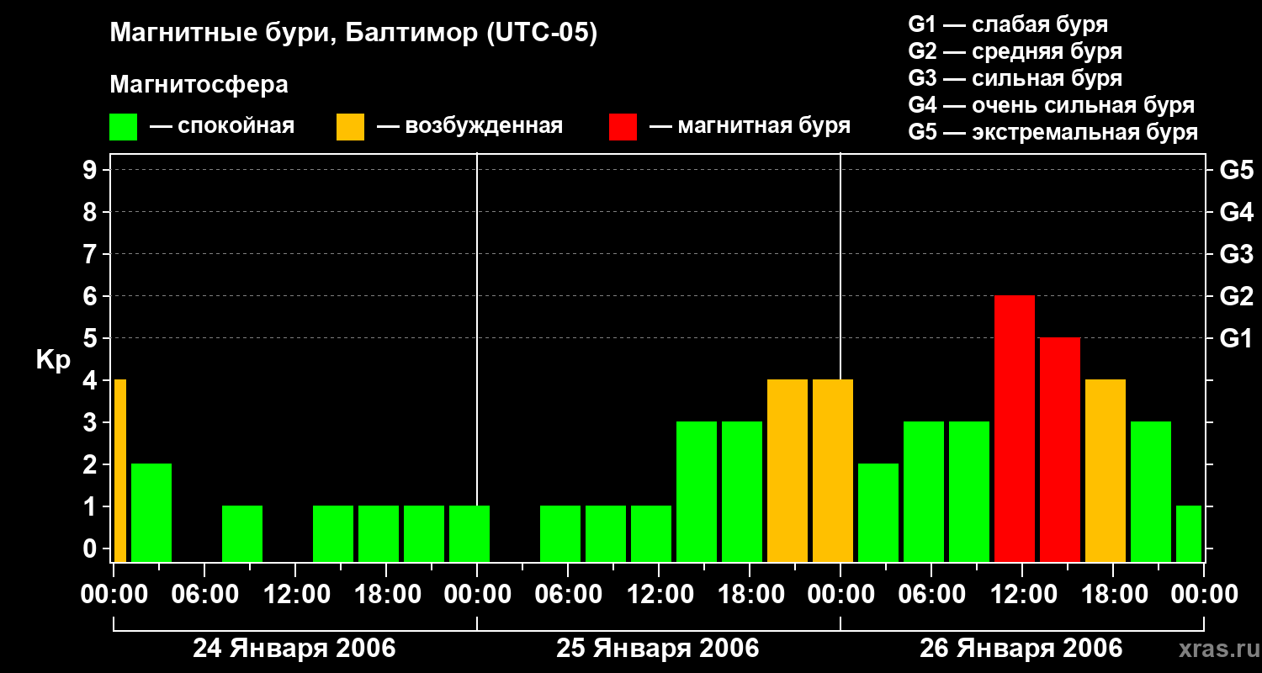Click the green спокойная legend swatch

tap(123, 127)
